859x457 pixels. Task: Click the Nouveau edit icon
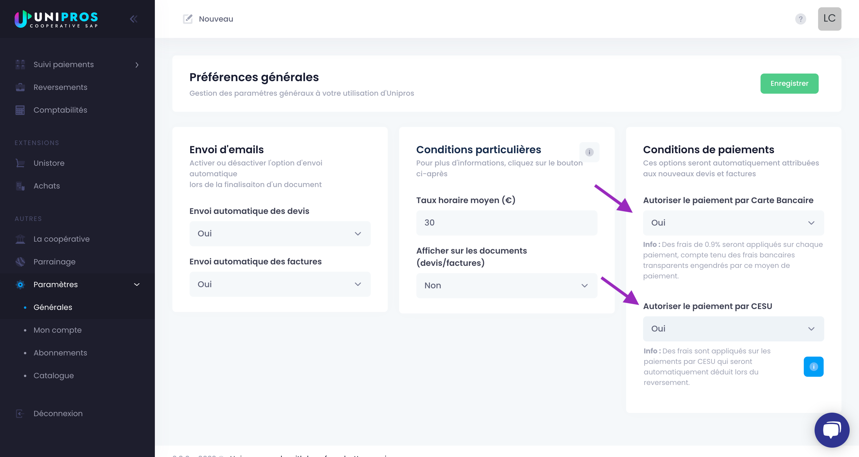click(x=188, y=19)
